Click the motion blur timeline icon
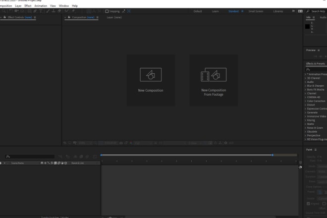 click(87, 157)
